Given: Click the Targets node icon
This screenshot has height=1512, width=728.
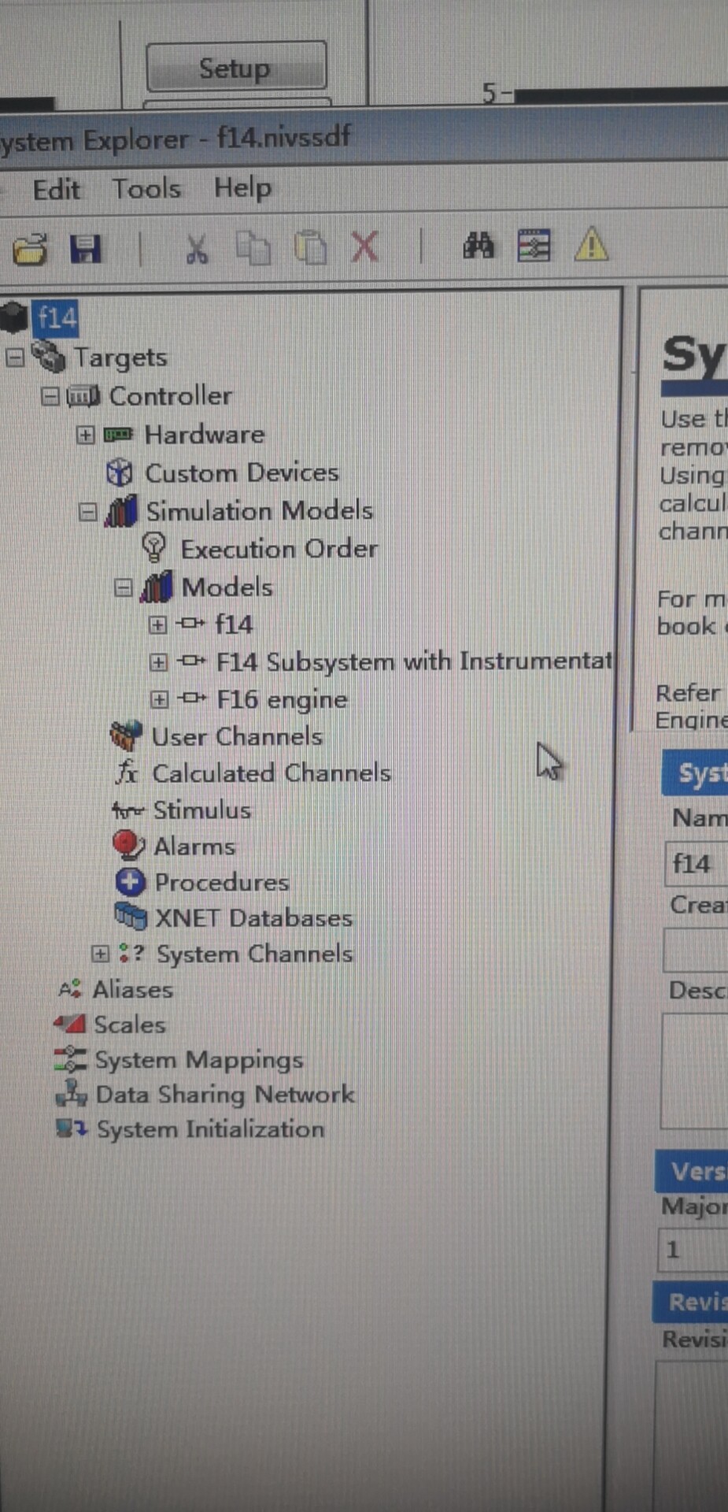Looking at the screenshot, I should 49,357.
